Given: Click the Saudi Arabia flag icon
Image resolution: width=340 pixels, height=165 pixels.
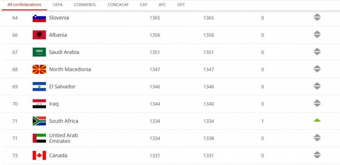Looking at the screenshot, I should (x=39, y=52).
